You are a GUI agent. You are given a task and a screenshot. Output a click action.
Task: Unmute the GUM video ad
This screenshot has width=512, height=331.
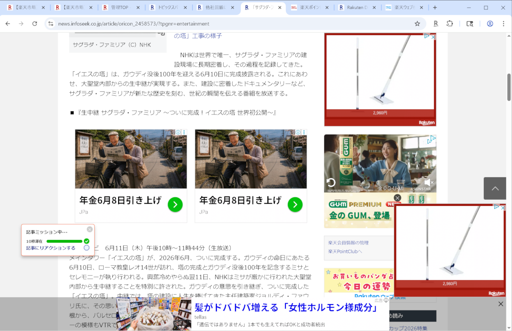[x=429, y=183]
